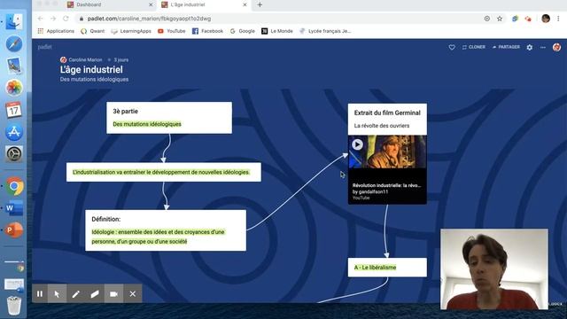Open Google Chrome from the dock

pyautogui.click(x=14, y=186)
